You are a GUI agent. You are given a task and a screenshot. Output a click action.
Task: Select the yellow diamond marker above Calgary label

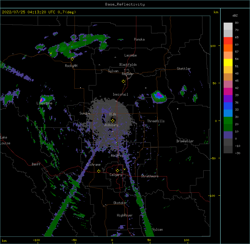[x=117, y=171]
